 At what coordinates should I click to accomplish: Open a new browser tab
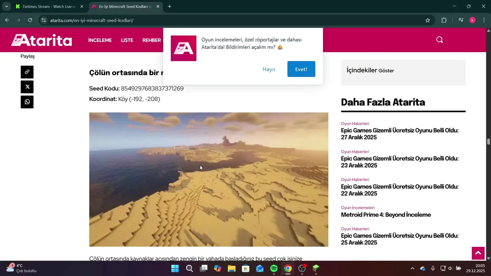pyautogui.click(x=170, y=7)
